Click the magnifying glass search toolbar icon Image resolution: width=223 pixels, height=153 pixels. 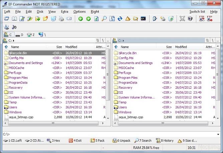pos(104,19)
